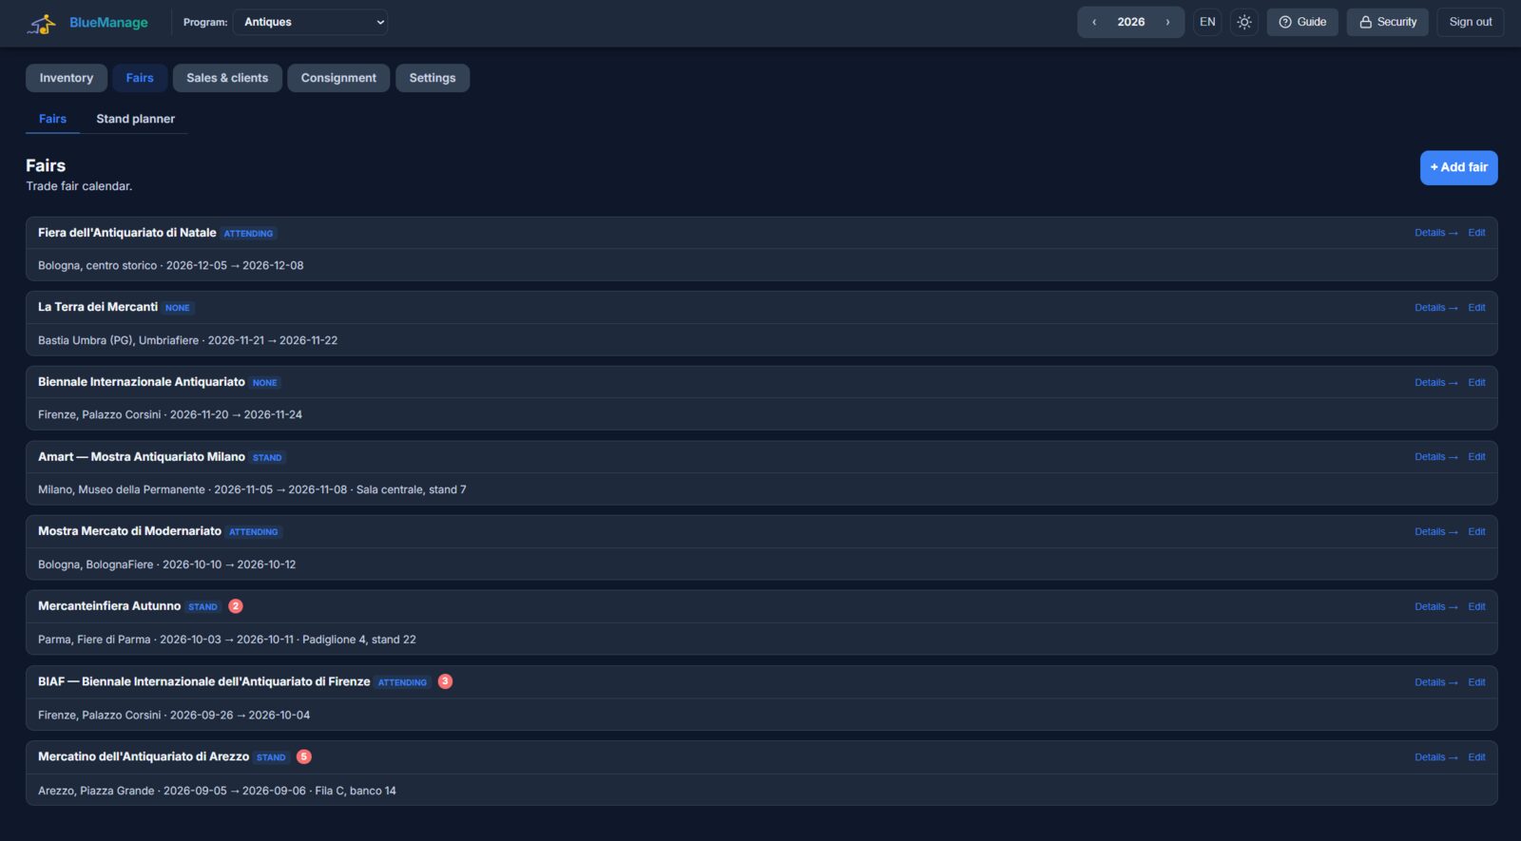This screenshot has height=841, width=1521.
Task: Click the year 2026 label
Action: tap(1131, 22)
